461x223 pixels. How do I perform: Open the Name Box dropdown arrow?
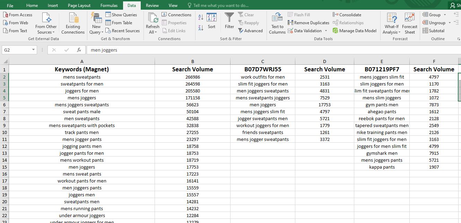click(x=33, y=50)
